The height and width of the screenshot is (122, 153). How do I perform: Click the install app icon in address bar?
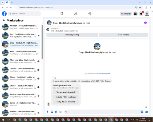136,7
